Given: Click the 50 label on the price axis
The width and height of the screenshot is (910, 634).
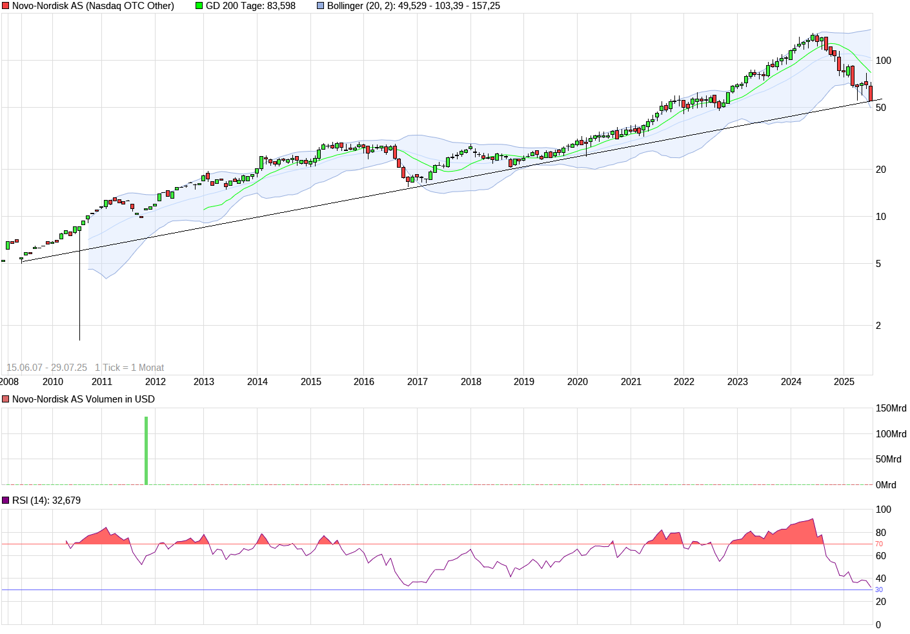Looking at the screenshot, I should click(x=881, y=108).
